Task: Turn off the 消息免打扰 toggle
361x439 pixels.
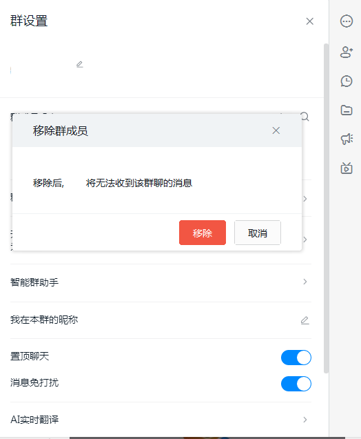Action: [x=296, y=384]
